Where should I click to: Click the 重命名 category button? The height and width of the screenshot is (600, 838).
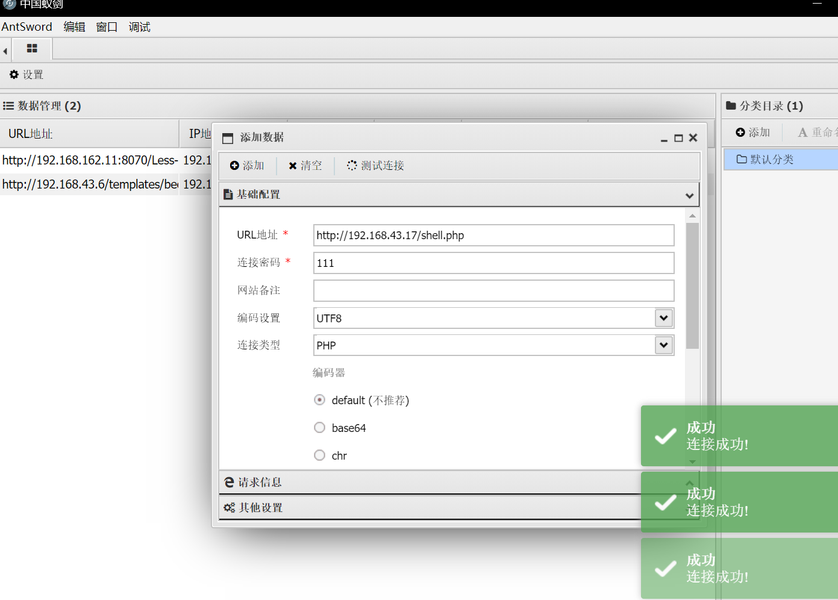[x=818, y=133]
